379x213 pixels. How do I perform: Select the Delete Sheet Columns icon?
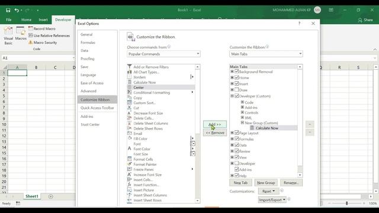[130, 123]
